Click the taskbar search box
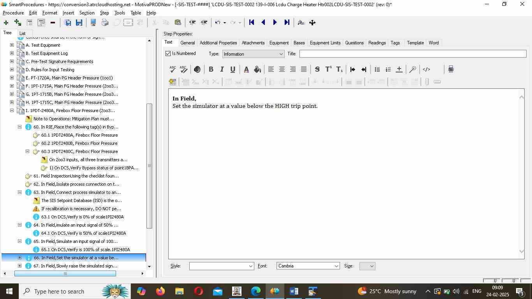Image resolution: width=532 pixels, height=299 pixels. coord(74,291)
